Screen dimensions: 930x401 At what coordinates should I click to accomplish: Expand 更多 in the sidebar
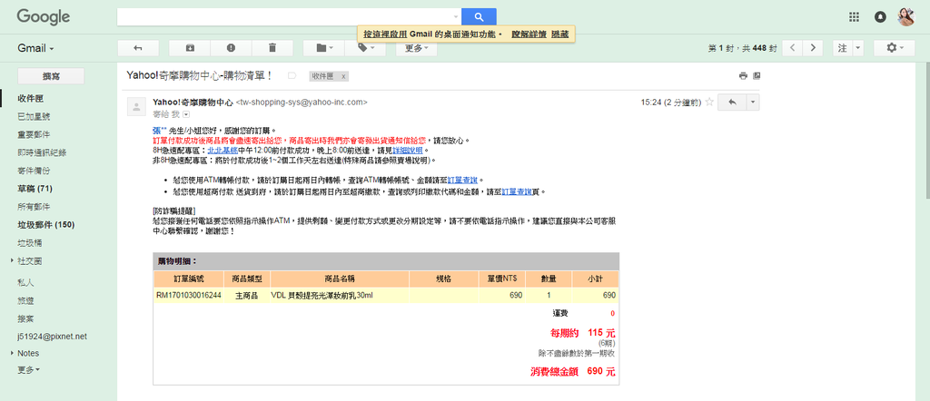pos(29,369)
